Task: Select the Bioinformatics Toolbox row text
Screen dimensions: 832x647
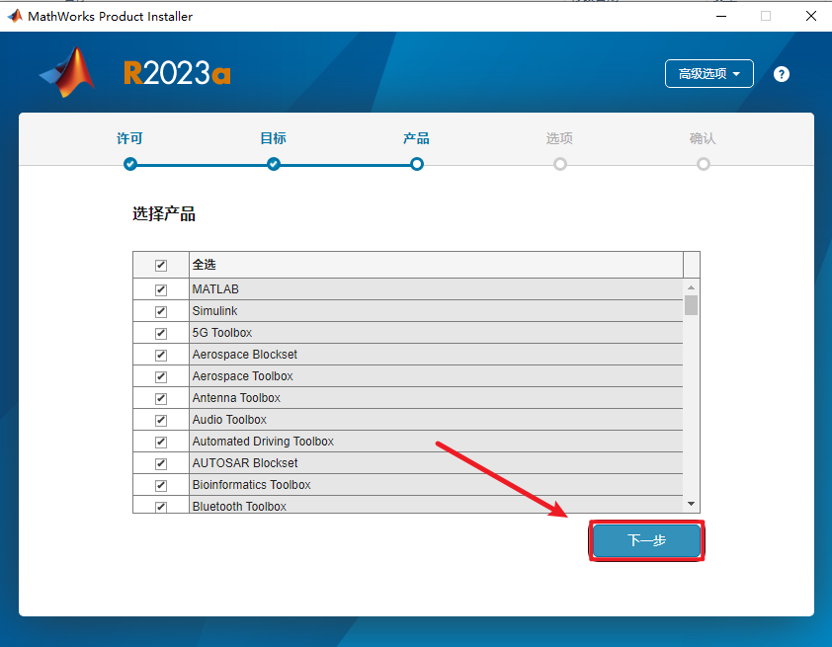Action: click(x=251, y=485)
